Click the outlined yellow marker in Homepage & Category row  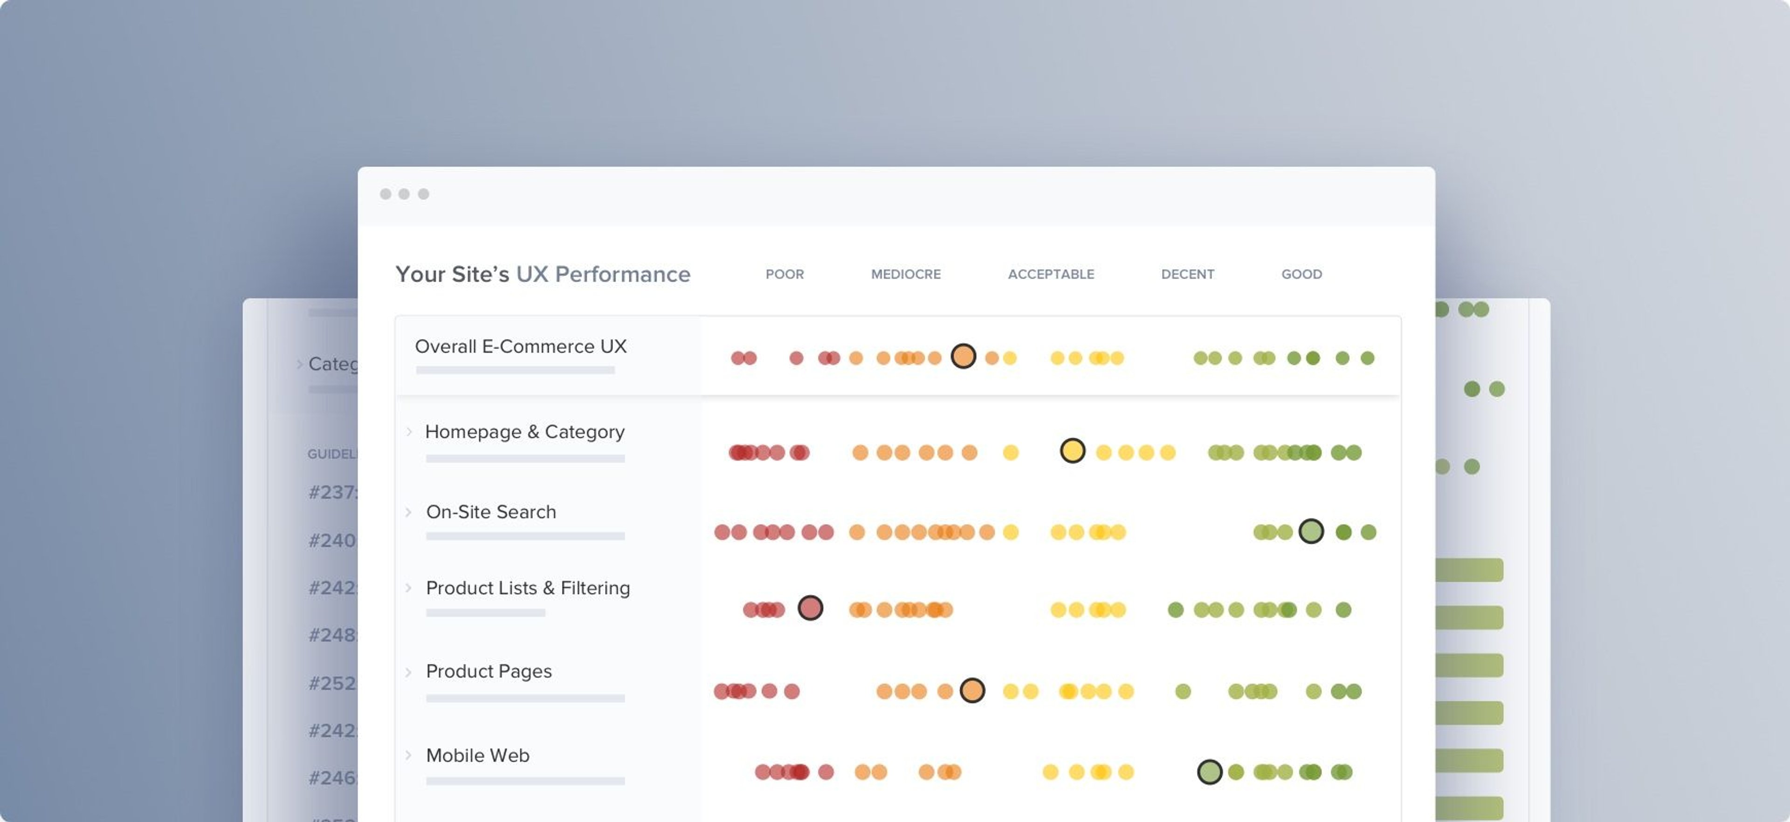[x=1072, y=451]
